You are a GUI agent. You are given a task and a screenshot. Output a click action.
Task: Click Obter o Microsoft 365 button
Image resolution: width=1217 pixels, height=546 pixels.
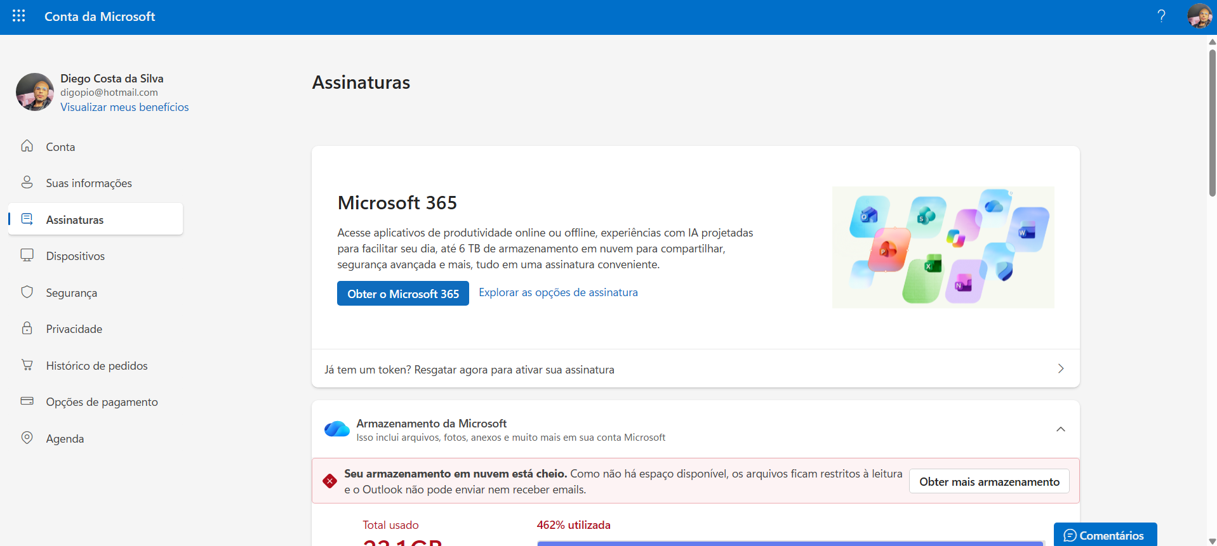[x=403, y=294]
